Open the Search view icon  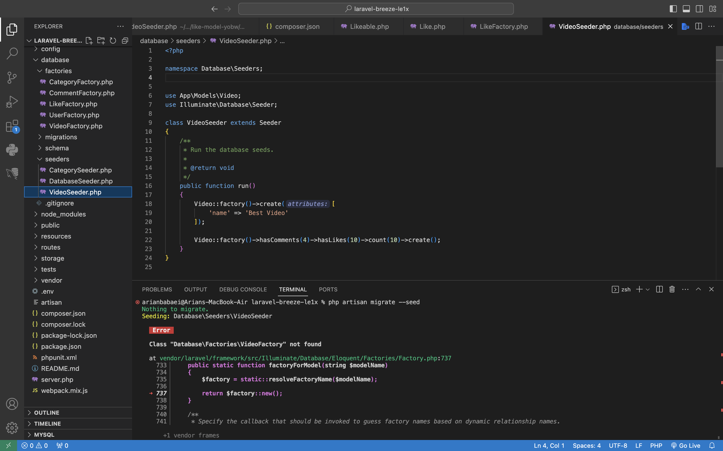point(12,53)
